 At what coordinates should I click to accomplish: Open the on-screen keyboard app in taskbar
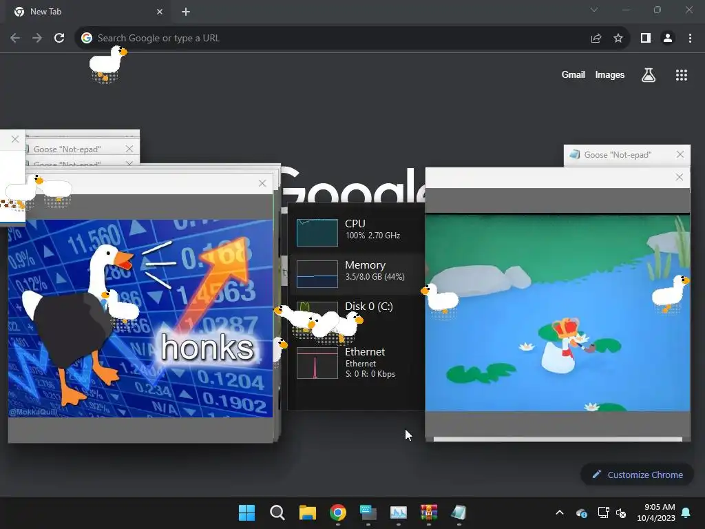coord(368,512)
